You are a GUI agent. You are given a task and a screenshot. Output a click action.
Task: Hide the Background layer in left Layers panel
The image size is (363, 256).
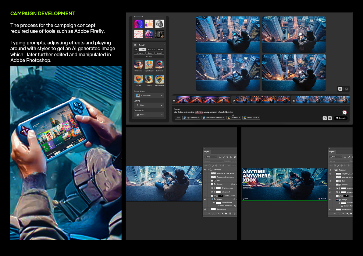coord(205,209)
